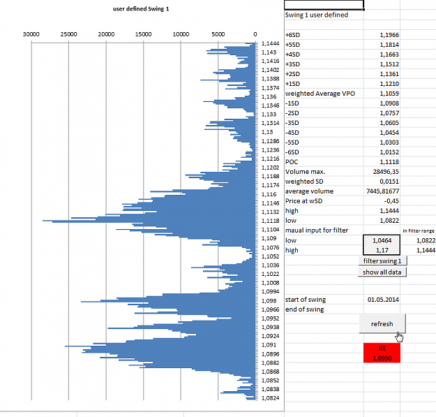Screen dimensions: 436x417
Task: Click the 1,1052 price axis label
Action: pos(270,256)
